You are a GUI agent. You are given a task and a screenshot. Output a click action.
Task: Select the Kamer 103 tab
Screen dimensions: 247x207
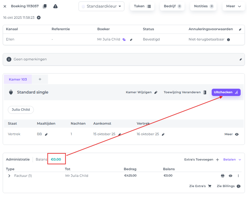(18, 79)
